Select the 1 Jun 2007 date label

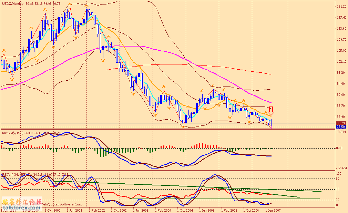click(x=275, y=210)
